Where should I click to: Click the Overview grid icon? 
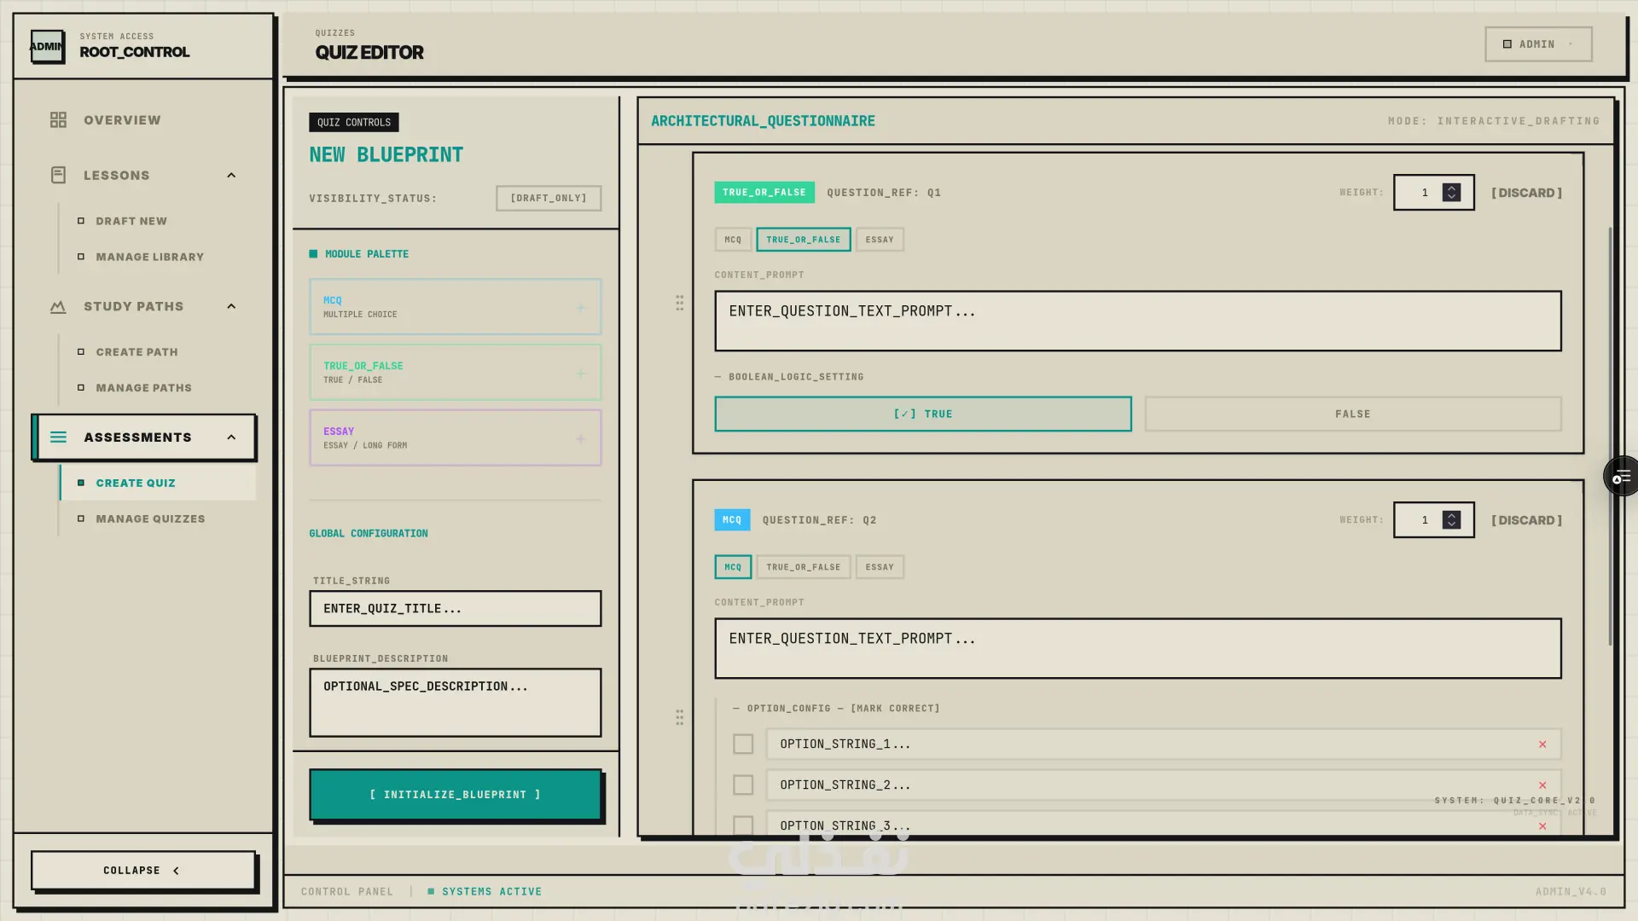coord(58,120)
